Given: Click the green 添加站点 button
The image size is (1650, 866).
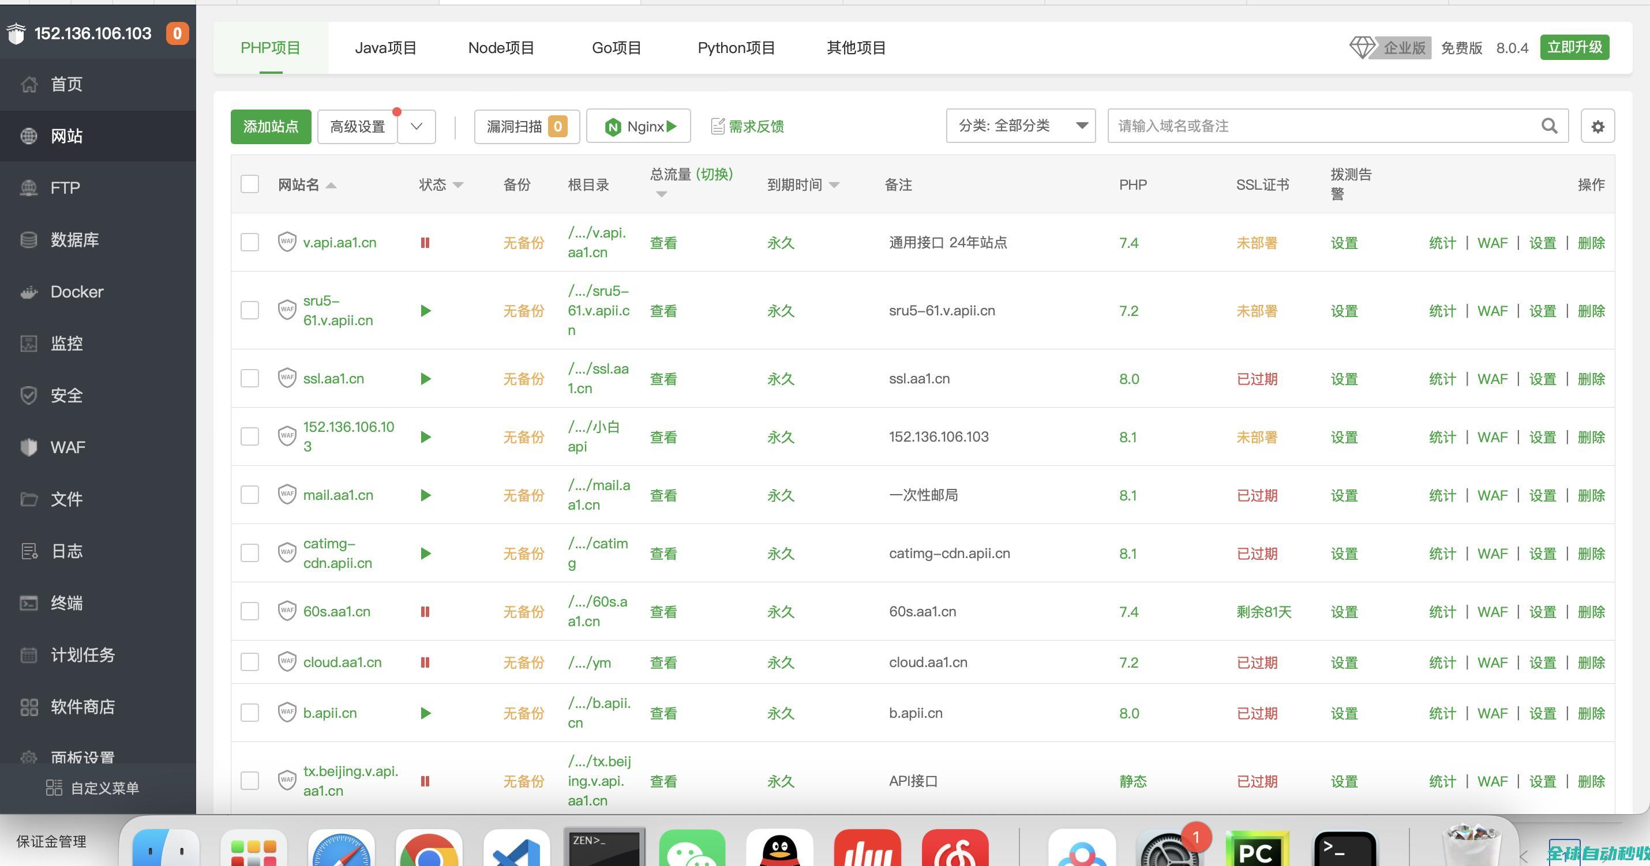Looking at the screenshot, I should pyautogui.click(x=271, y=126).
